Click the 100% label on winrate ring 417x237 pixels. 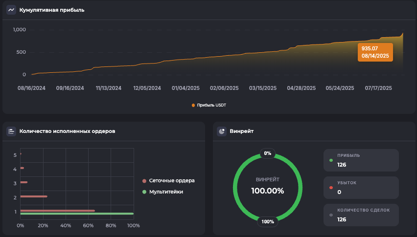pos(268,221)
